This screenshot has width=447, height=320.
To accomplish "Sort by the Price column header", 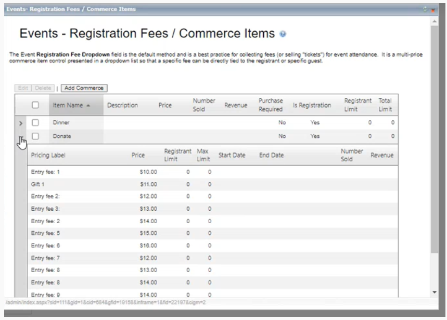I will pyautogui.click(x=165, y=105).
